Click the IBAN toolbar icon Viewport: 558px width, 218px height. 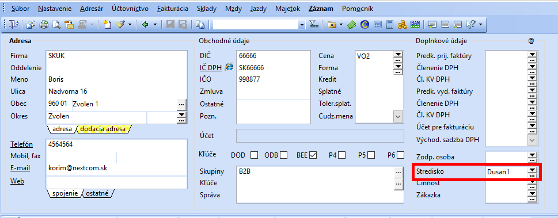pyautogui.click(x=415, y=24)
